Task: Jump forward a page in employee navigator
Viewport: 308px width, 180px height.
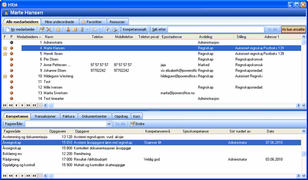Action: point(28,105)
